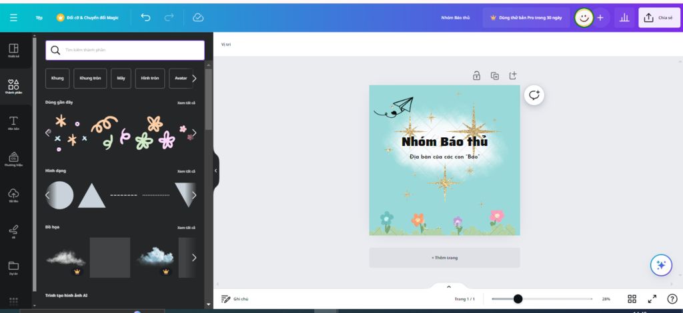Open the Vị trí position option

[226, 45]
